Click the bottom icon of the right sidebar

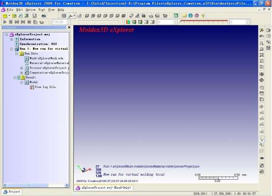(x=262, y=171)
